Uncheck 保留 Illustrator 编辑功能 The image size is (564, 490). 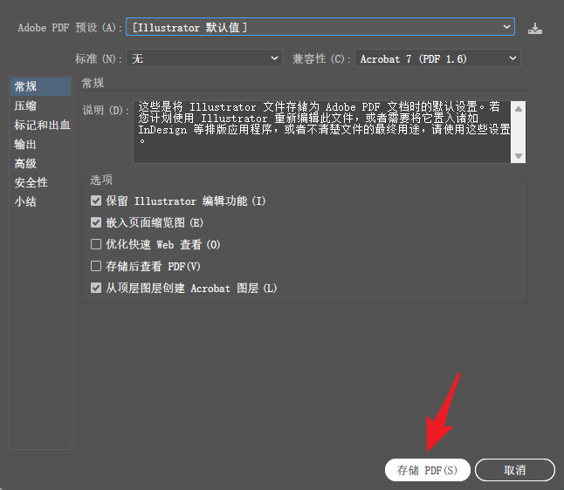point(96,201)
